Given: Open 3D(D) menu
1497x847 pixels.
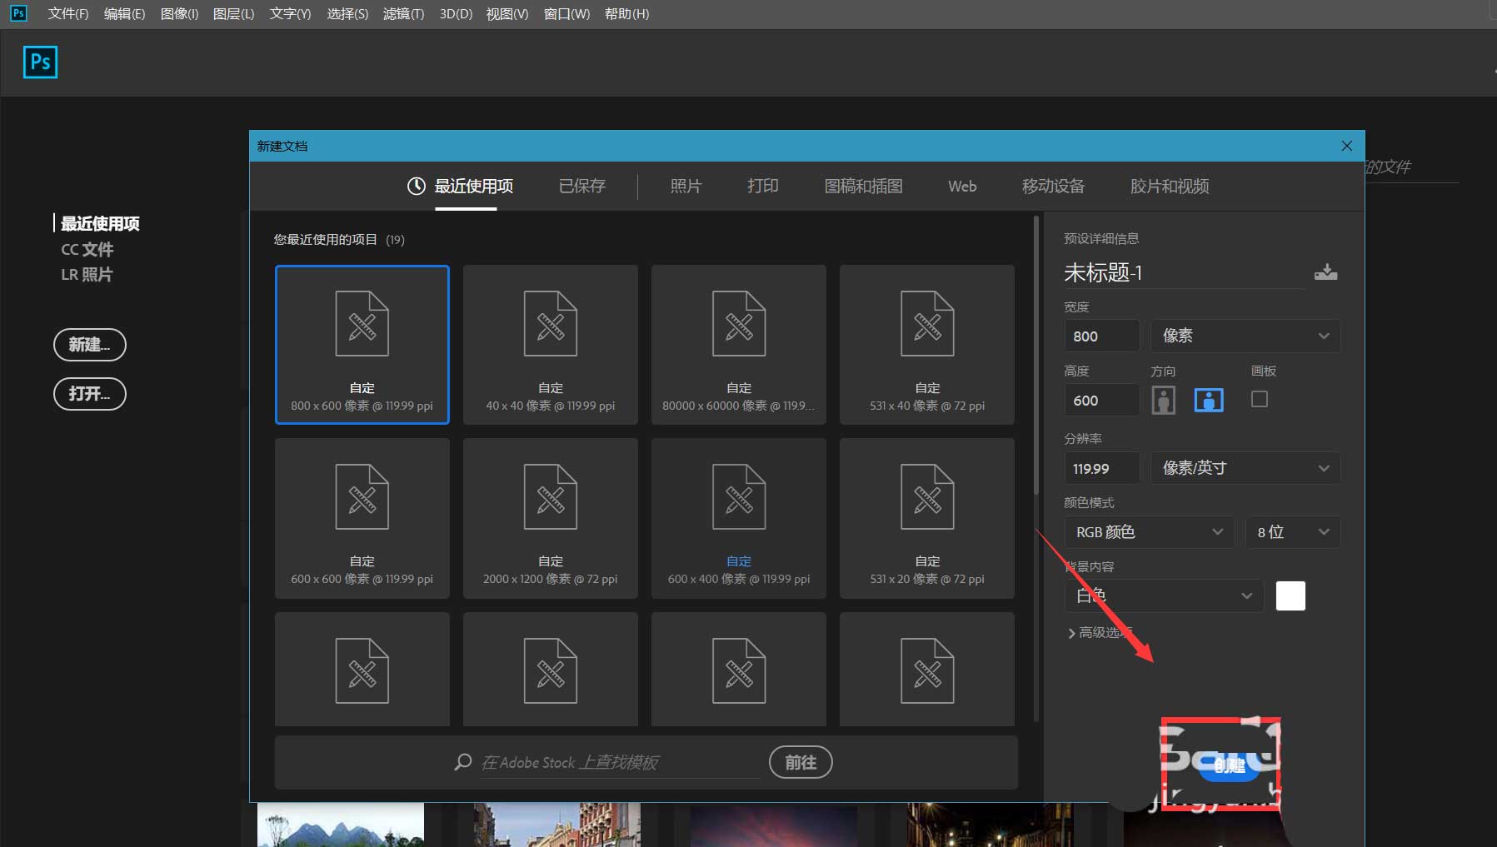Looking at the screenshot, I should (x=456, y=13).
